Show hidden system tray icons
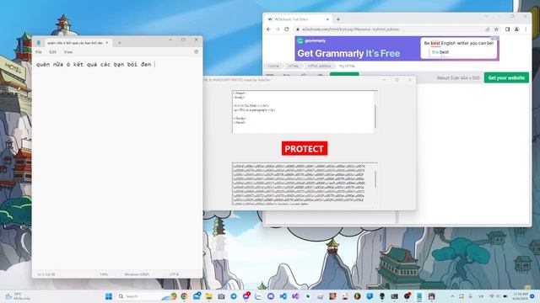The width and height of the screenshot is (540, 303). [452, 296]
